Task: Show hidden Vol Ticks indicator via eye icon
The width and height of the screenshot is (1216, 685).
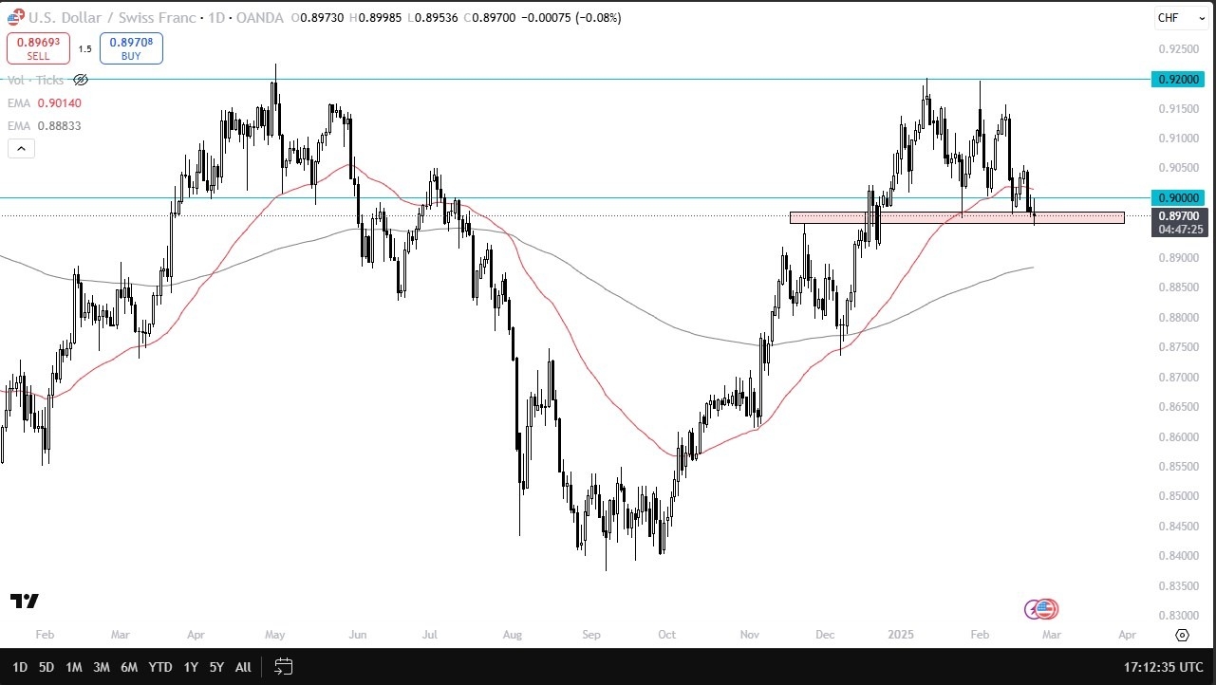Action: 81,80
